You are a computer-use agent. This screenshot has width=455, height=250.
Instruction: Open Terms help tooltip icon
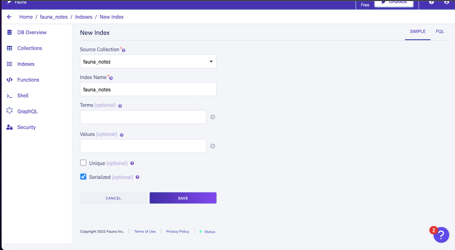120,106
